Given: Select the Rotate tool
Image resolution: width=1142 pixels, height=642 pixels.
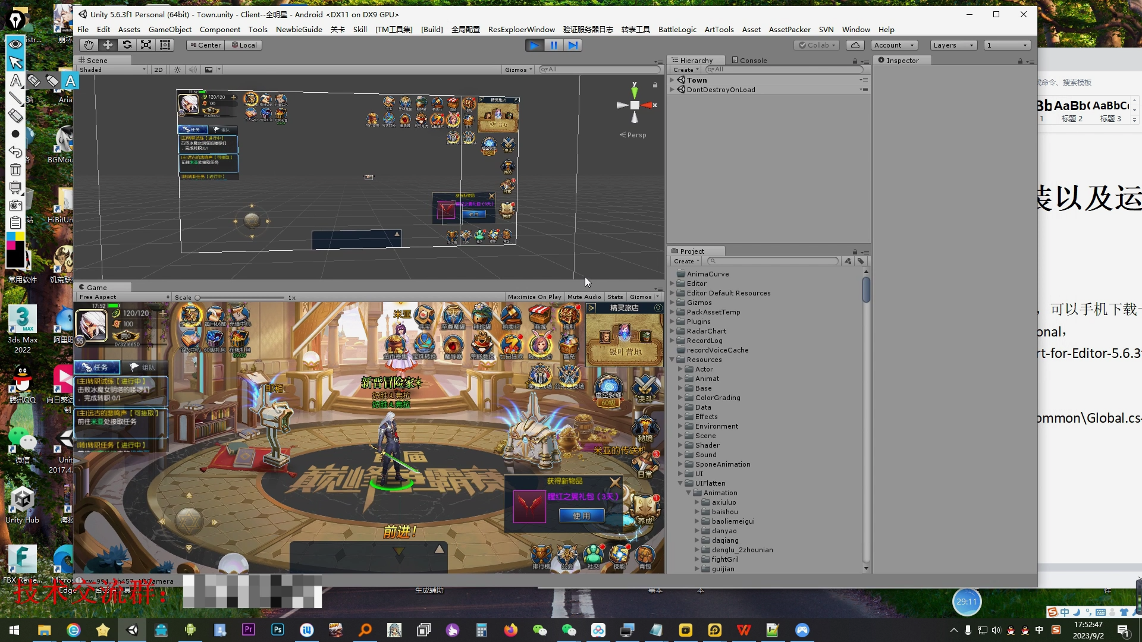Looking at the screenshot, I should coord(127,45).
